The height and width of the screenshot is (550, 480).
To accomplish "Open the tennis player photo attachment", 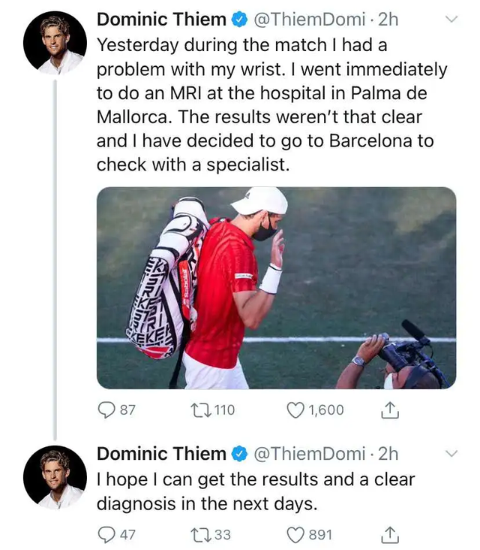I will point(276,288).
